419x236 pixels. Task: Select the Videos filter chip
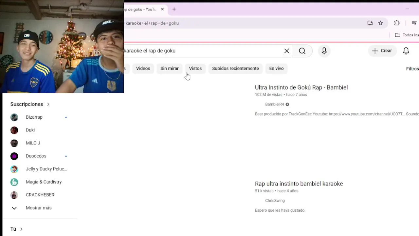coord(143,69)
